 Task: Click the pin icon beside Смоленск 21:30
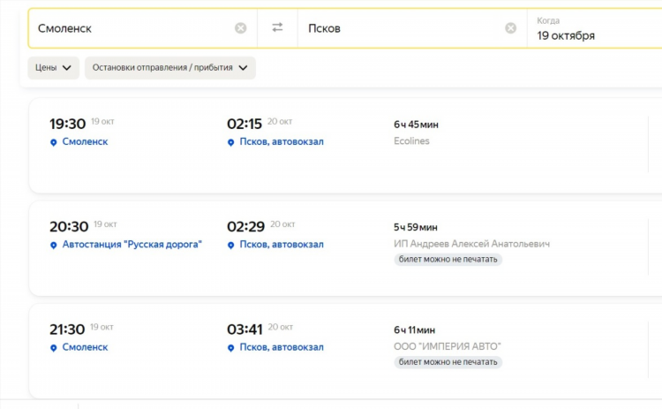click(54, 348)
